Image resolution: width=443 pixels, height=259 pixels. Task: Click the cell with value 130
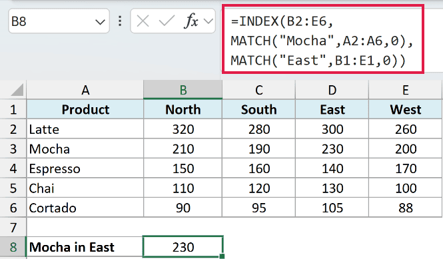tap(332, 188)
